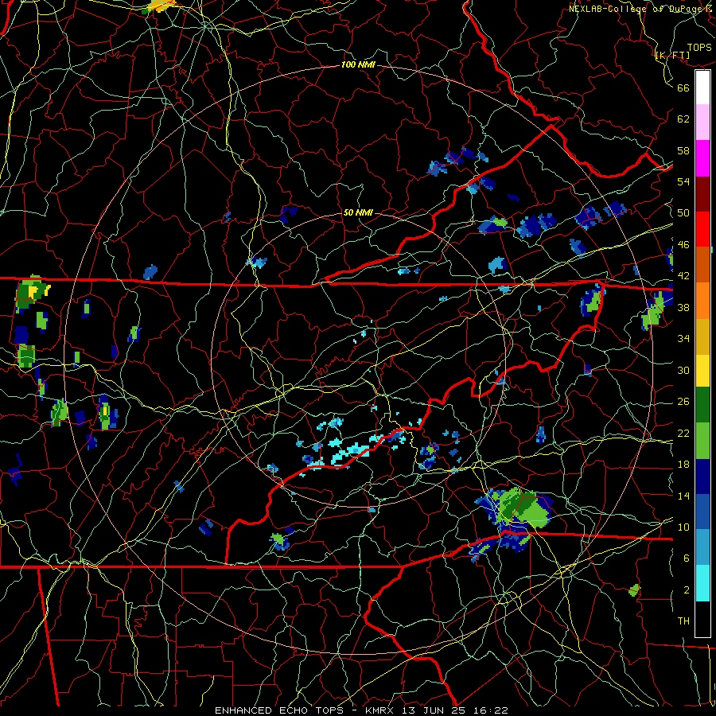Click the orange echo at the map's top edge
Viewport: 716px width, 716px height.
click(161, 6)
